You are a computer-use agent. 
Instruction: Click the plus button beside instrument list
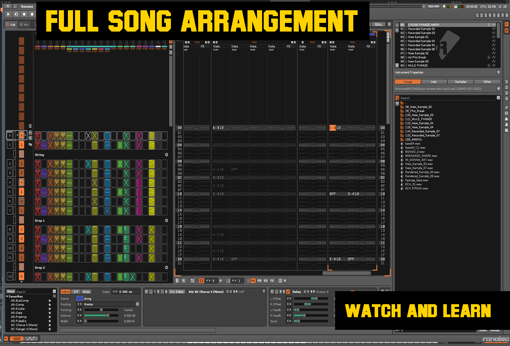click(x=397, y=30)
